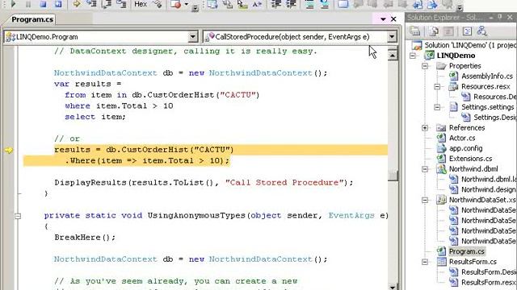Collapse the Northwind.dbml node
Image resolution: width=517 pixels, height=290 pixels.
[x=425, y=169]
